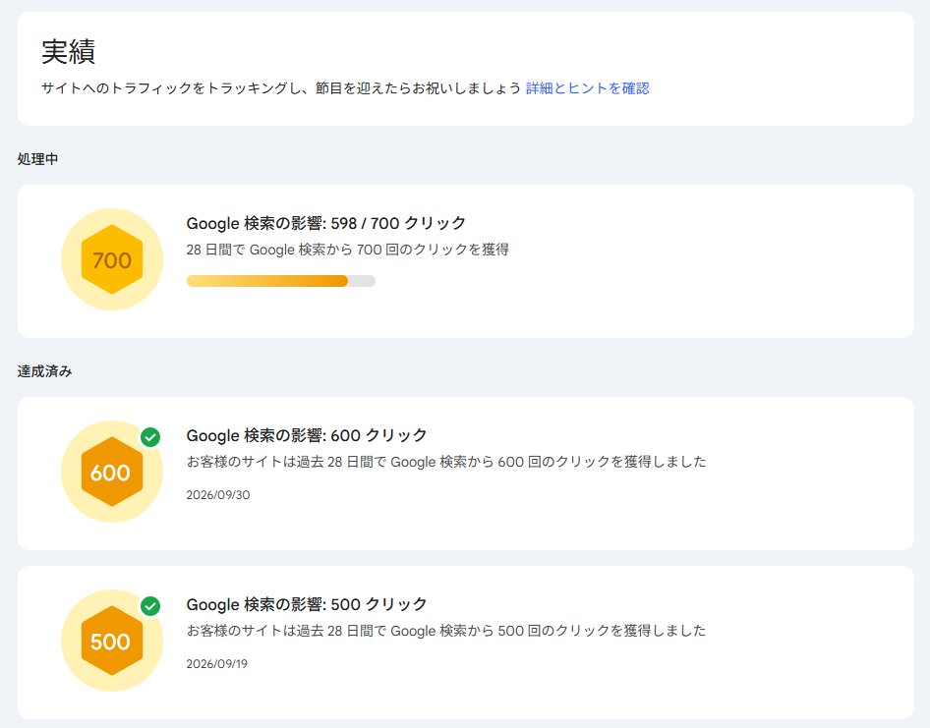Viewport: 930px width, 728px height.
Task: Click text '28 日間で Google 検索から 700 回のクリックを獲得'
Action: [348, 250]
